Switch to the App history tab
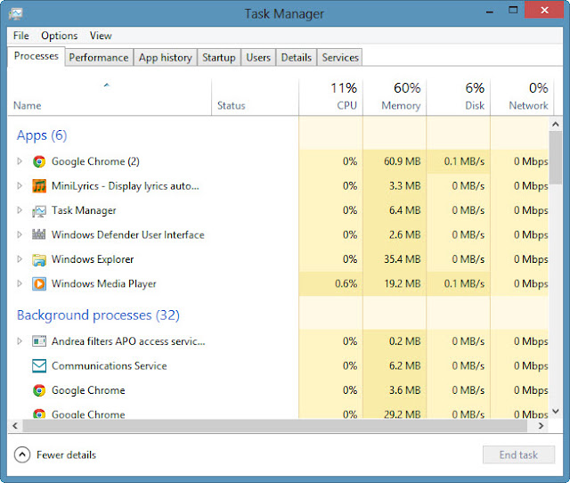 (166, 57)
